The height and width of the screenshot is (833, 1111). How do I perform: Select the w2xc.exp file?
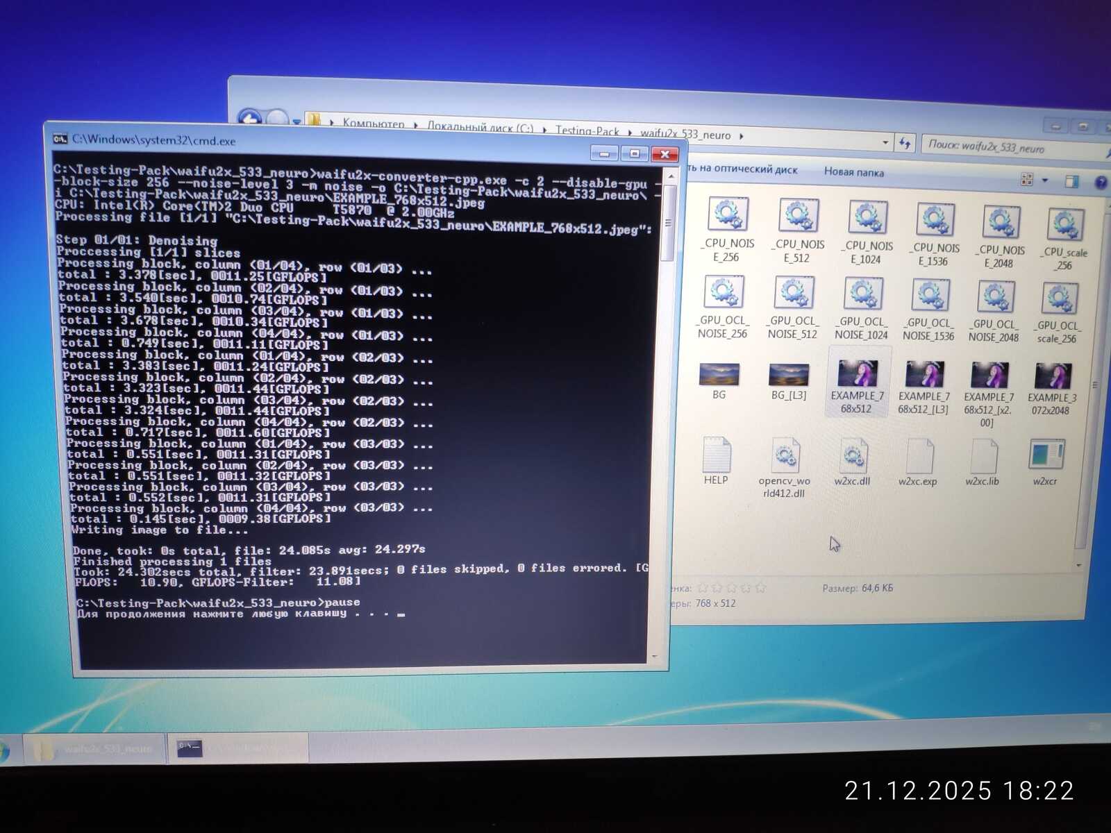[x=918, y=463]
